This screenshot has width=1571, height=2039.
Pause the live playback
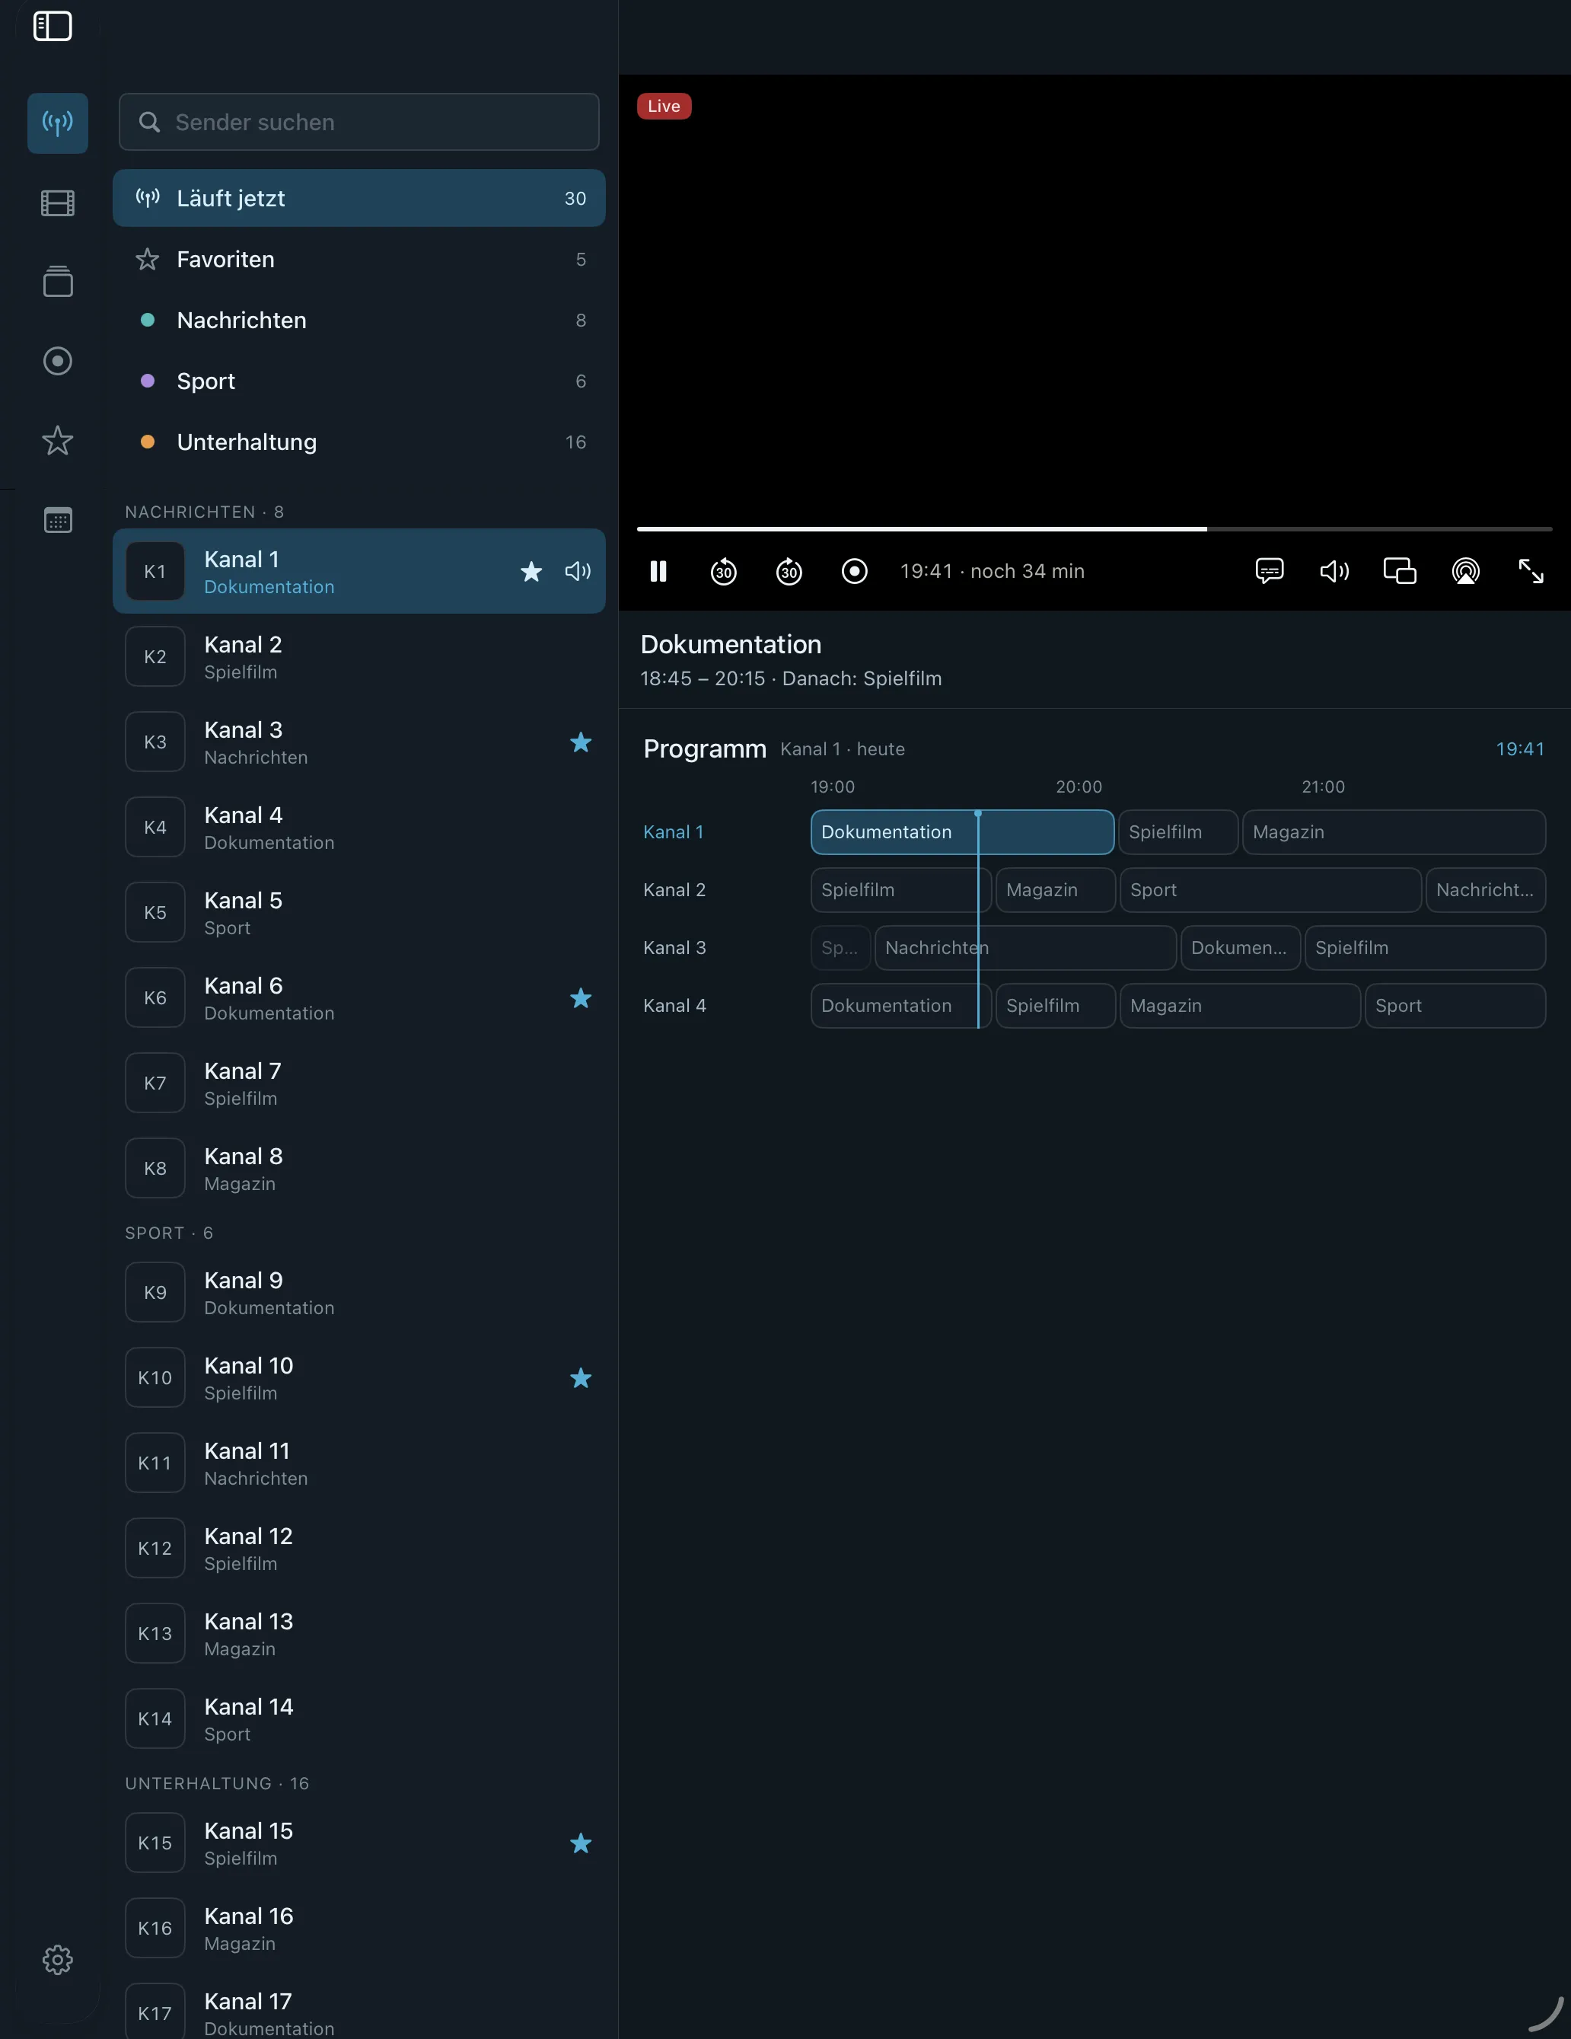658,571
